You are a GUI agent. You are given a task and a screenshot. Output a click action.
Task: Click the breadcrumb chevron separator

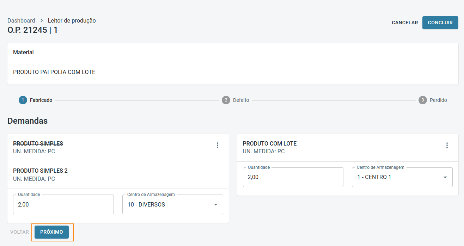[x=42, y=20]
